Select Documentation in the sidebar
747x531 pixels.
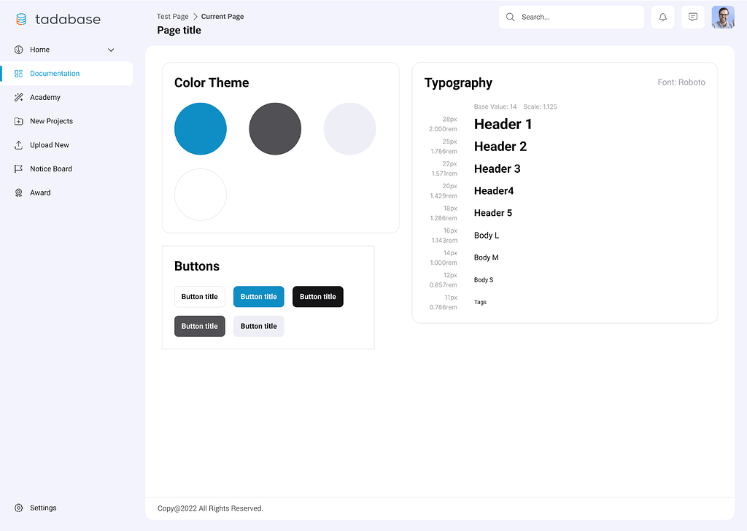(55, 74)
